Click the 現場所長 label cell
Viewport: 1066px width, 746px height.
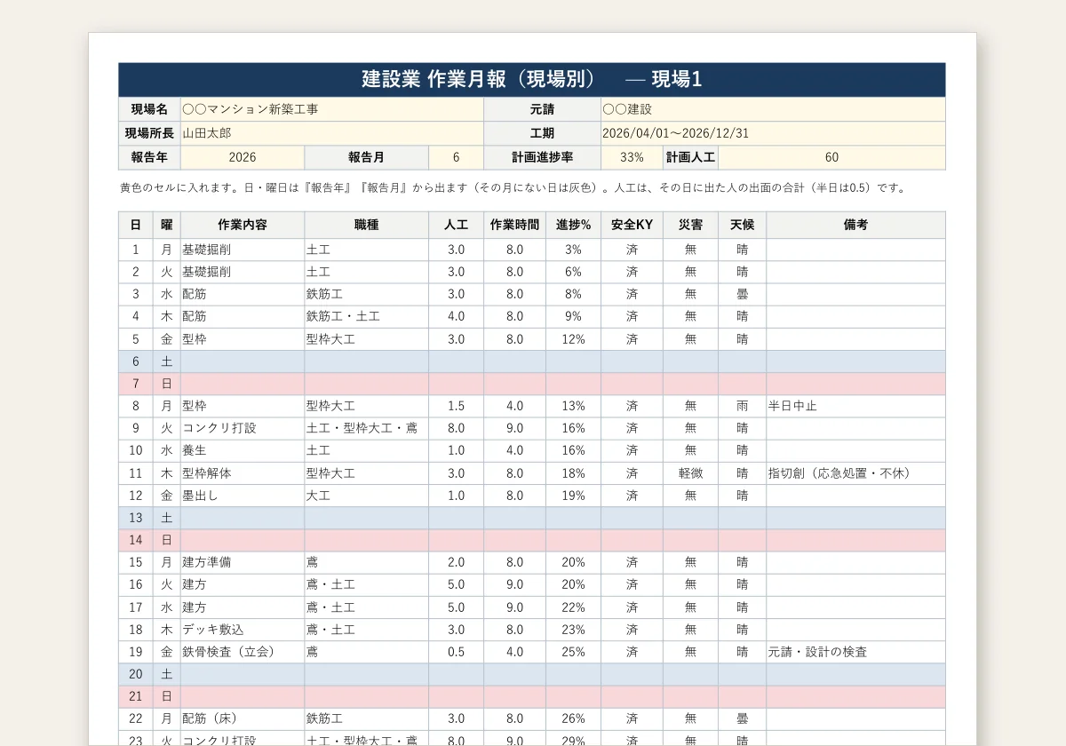coord(150,133)
